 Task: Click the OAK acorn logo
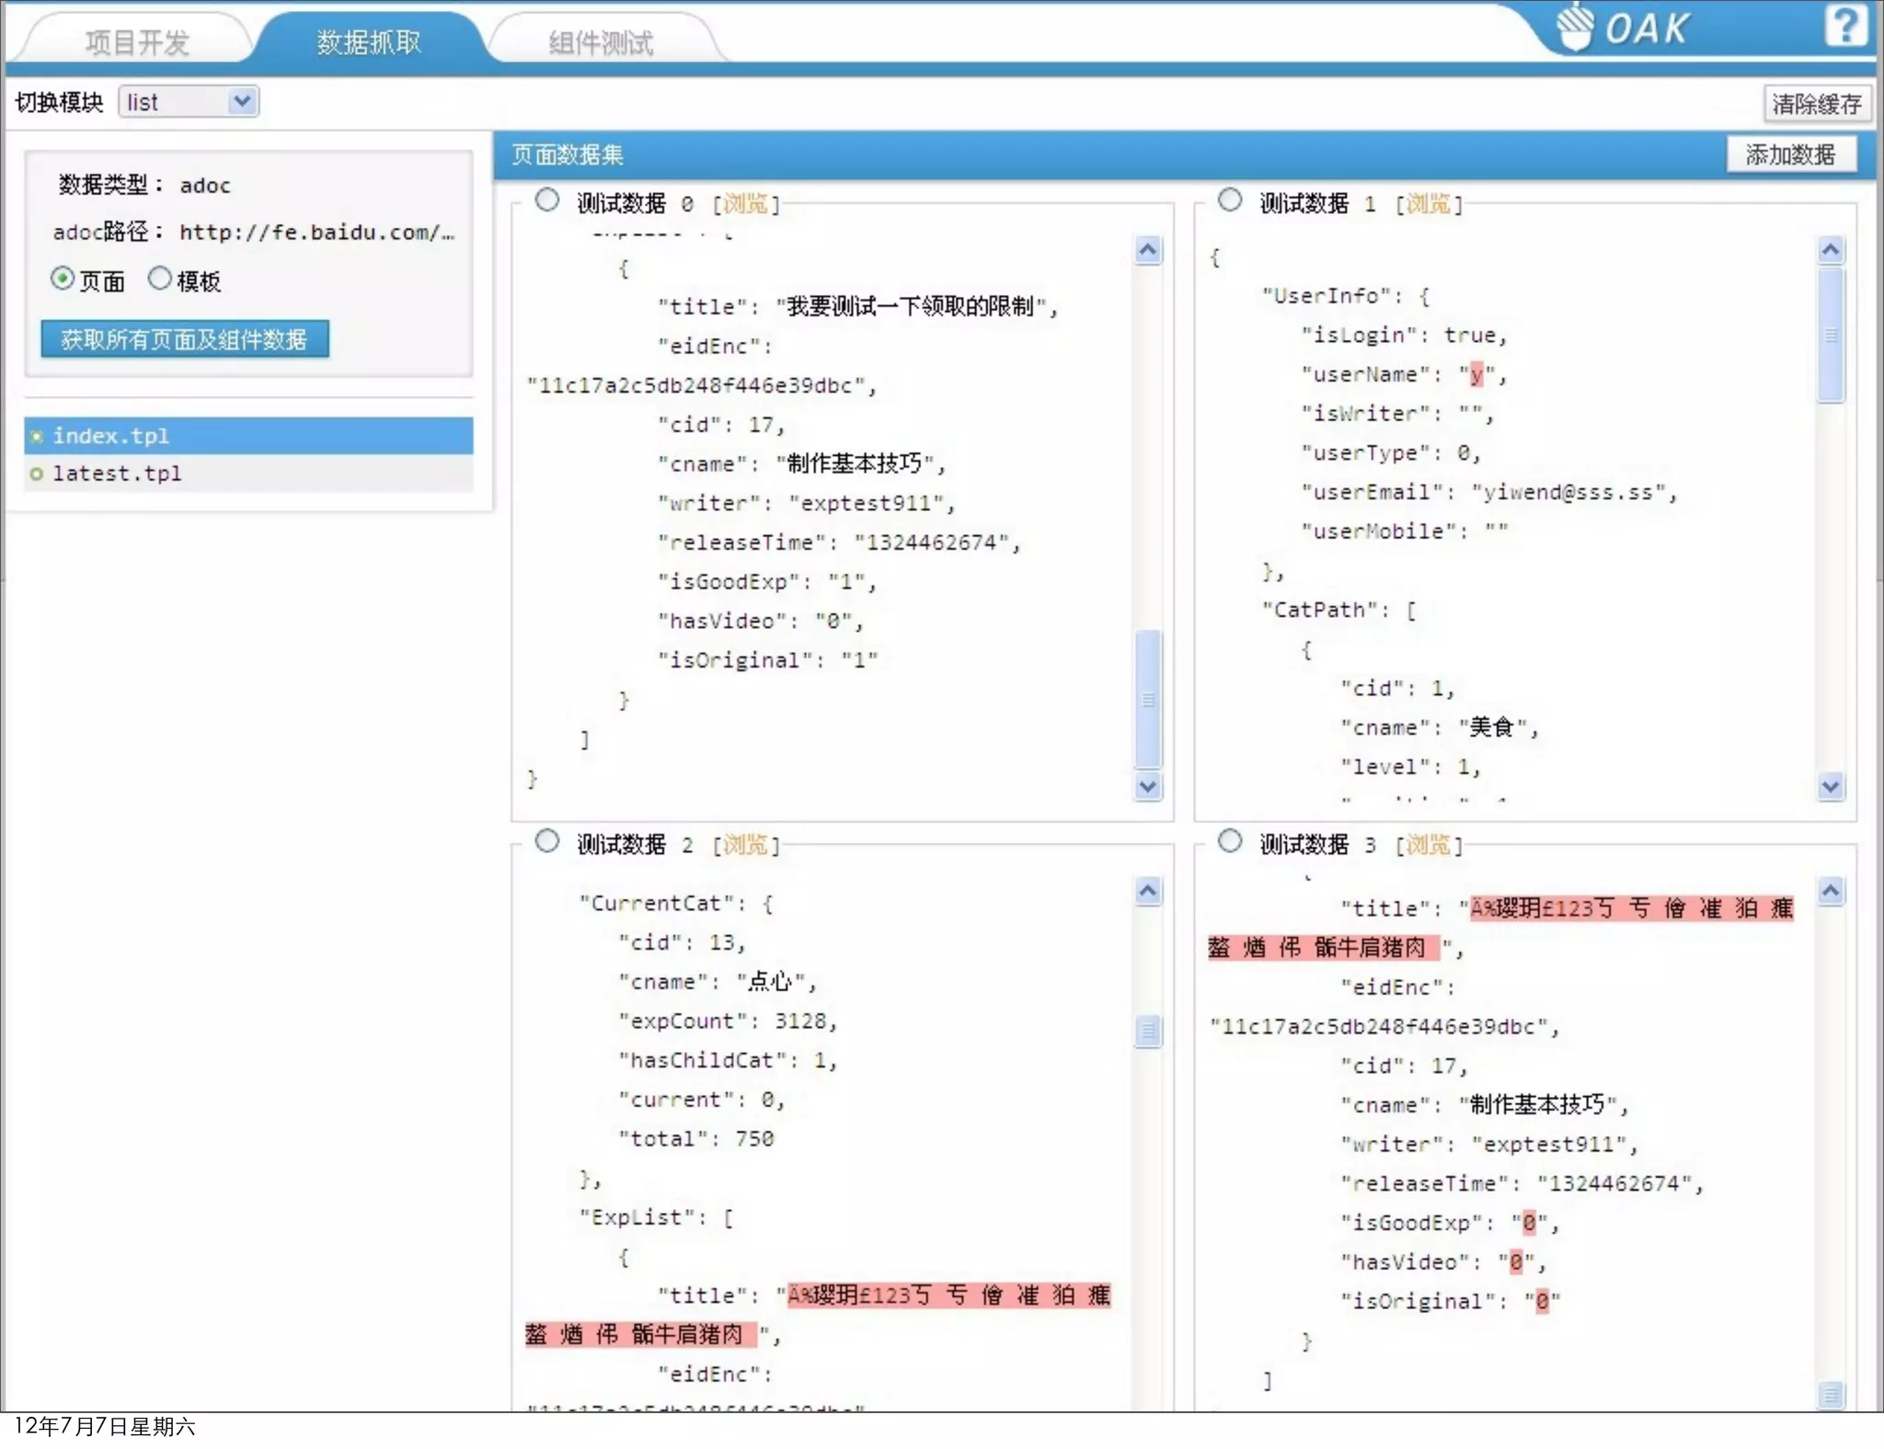(1575, 28)
